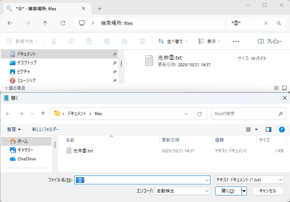Unpin ドキュメント using its pin icon
Screen dimensions: 290x202
115,54
